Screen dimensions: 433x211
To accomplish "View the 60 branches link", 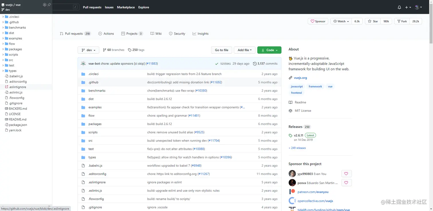I will (x=114, y=50).
